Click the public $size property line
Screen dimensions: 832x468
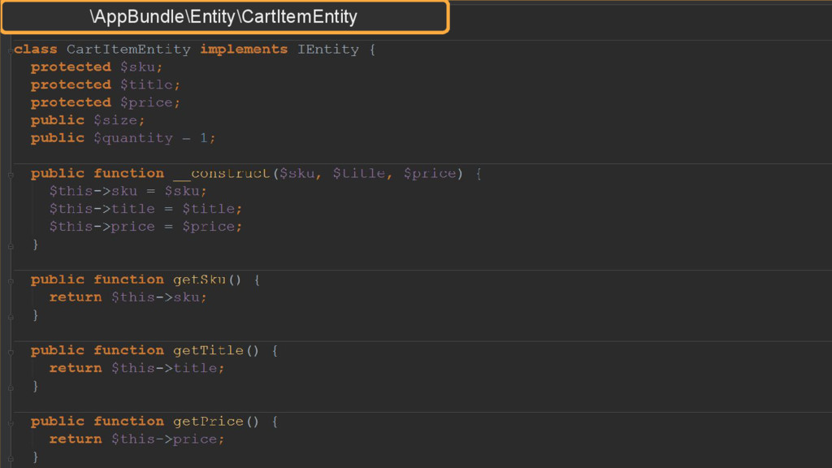[88, 120]
